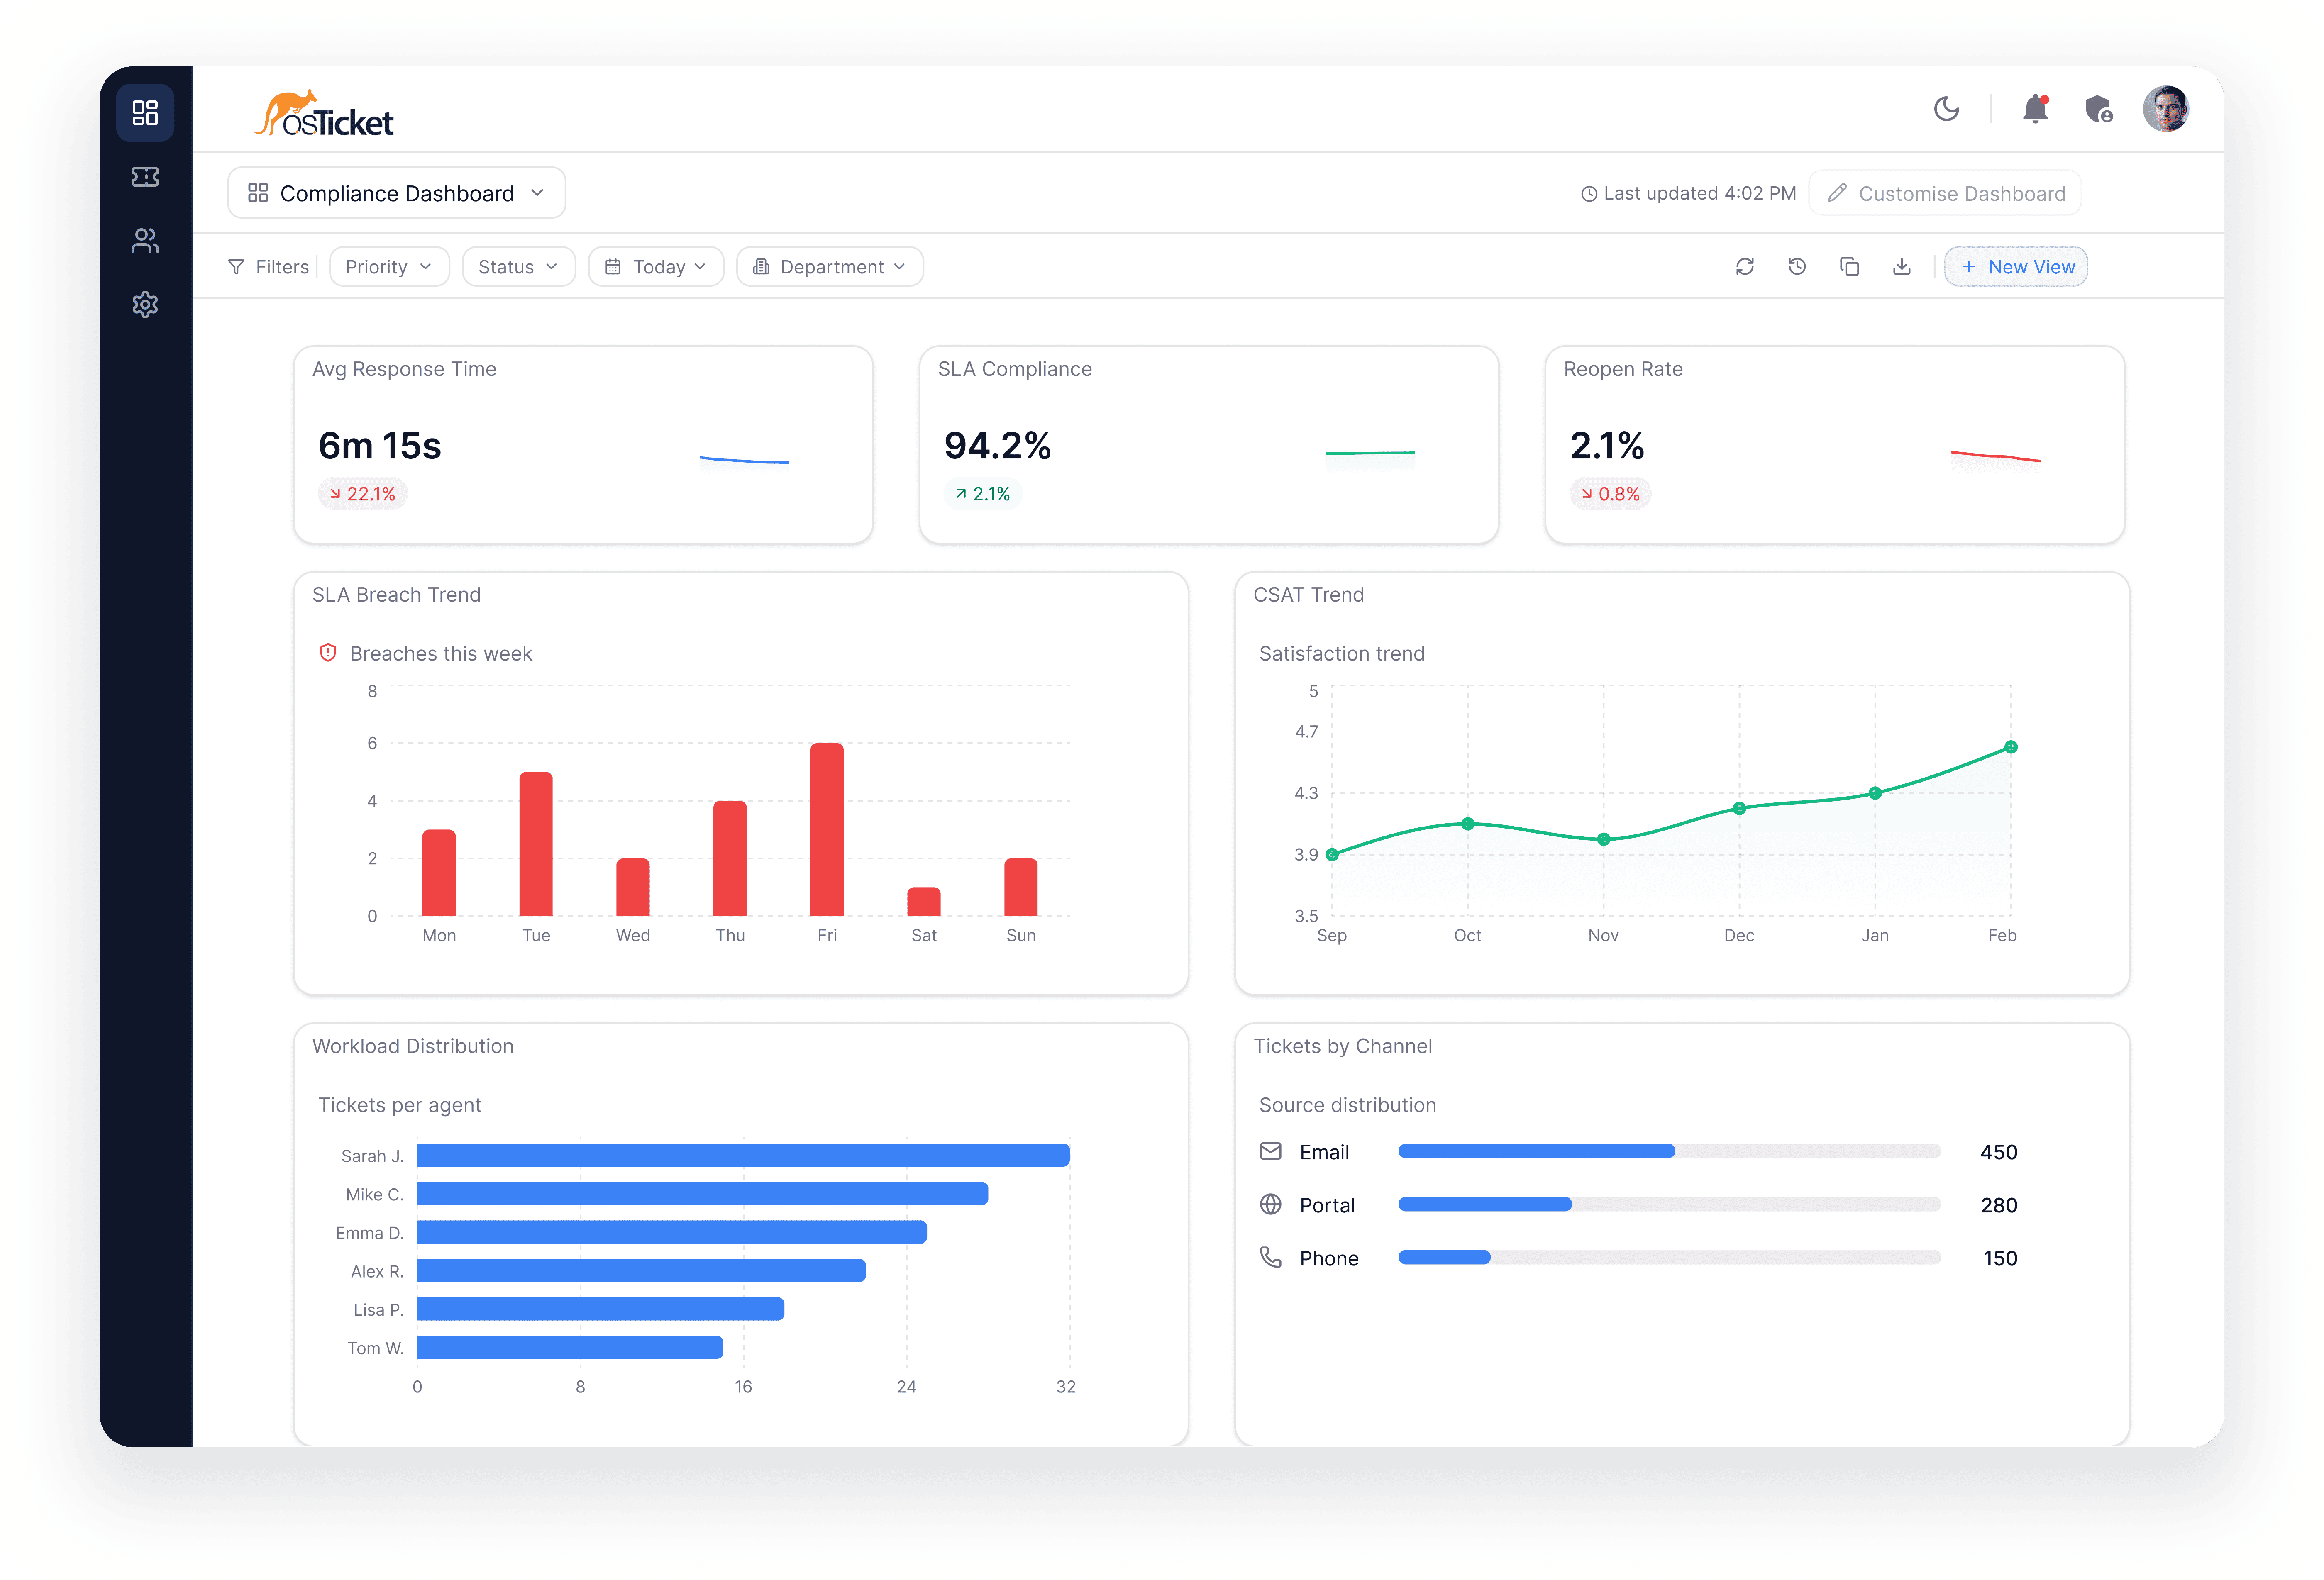This screenshot has height=1580, width=2324.
Task: Click the download export icon
Action: [x=1902, y=267]
